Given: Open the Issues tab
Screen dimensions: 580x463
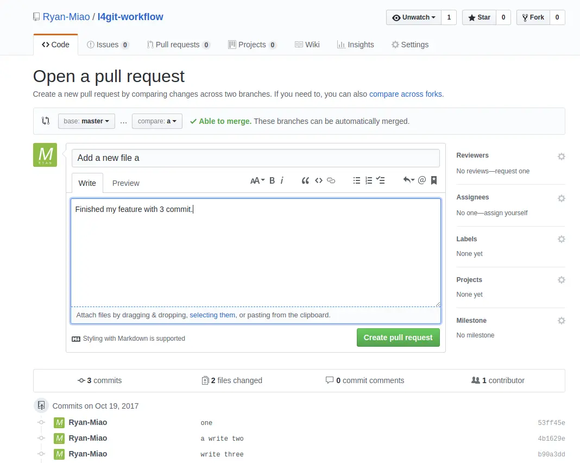Looking at the screenshot, I should (108, 45).
